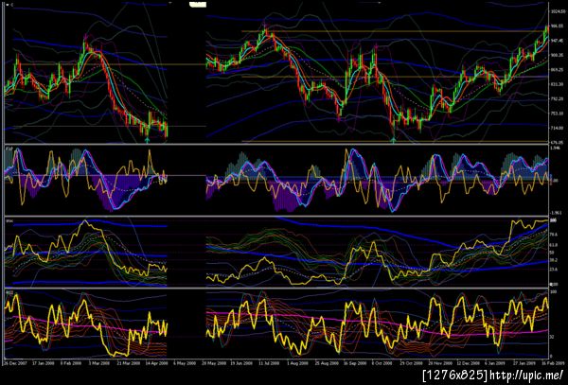Screen dimensions: 568x385
Task: Click the 6 May 2008 date label
Action: [185, 362]
